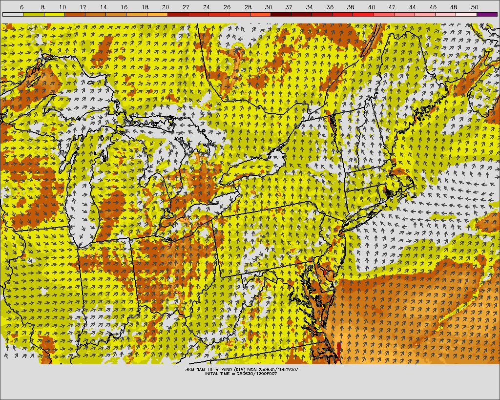The width and height of the screenshot is (500, 400).
Task: Select the legend label 28
Action: [248, 7]
